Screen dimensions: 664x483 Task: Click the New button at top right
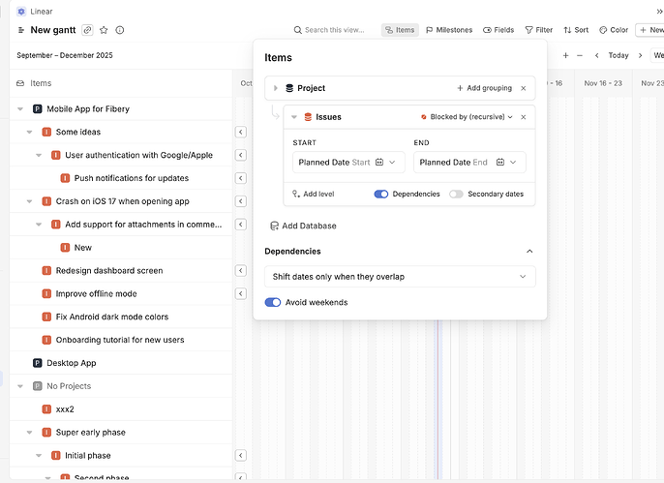pos(650,30)
